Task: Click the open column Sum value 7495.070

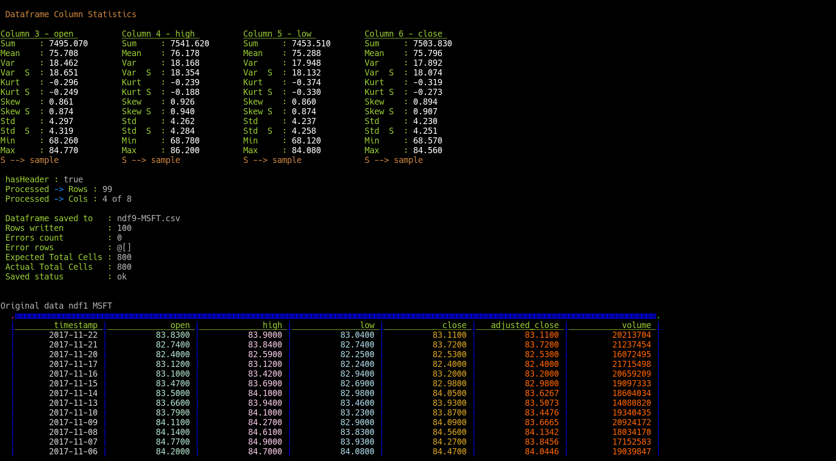Action: pyautogui.click(x=68, y=43)
